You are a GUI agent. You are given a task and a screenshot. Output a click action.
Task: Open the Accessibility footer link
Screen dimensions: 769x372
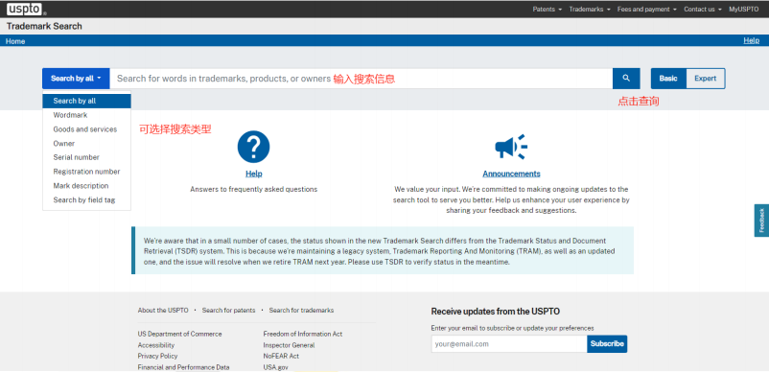coord(156,345)
